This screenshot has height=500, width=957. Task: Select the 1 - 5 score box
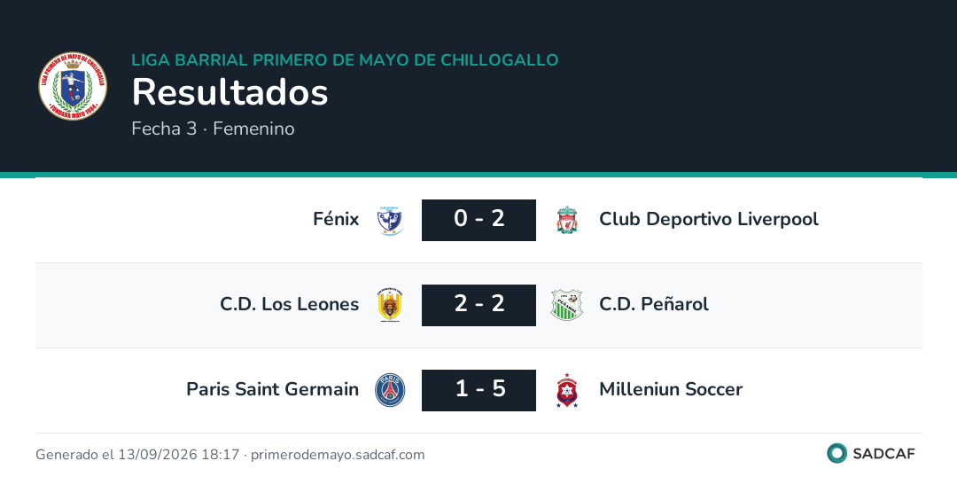pos(479,390)
